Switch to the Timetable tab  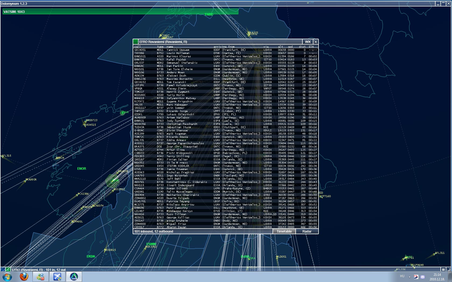(284, 232)
